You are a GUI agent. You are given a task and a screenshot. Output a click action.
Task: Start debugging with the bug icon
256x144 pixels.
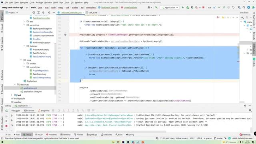tap(188, 8)
